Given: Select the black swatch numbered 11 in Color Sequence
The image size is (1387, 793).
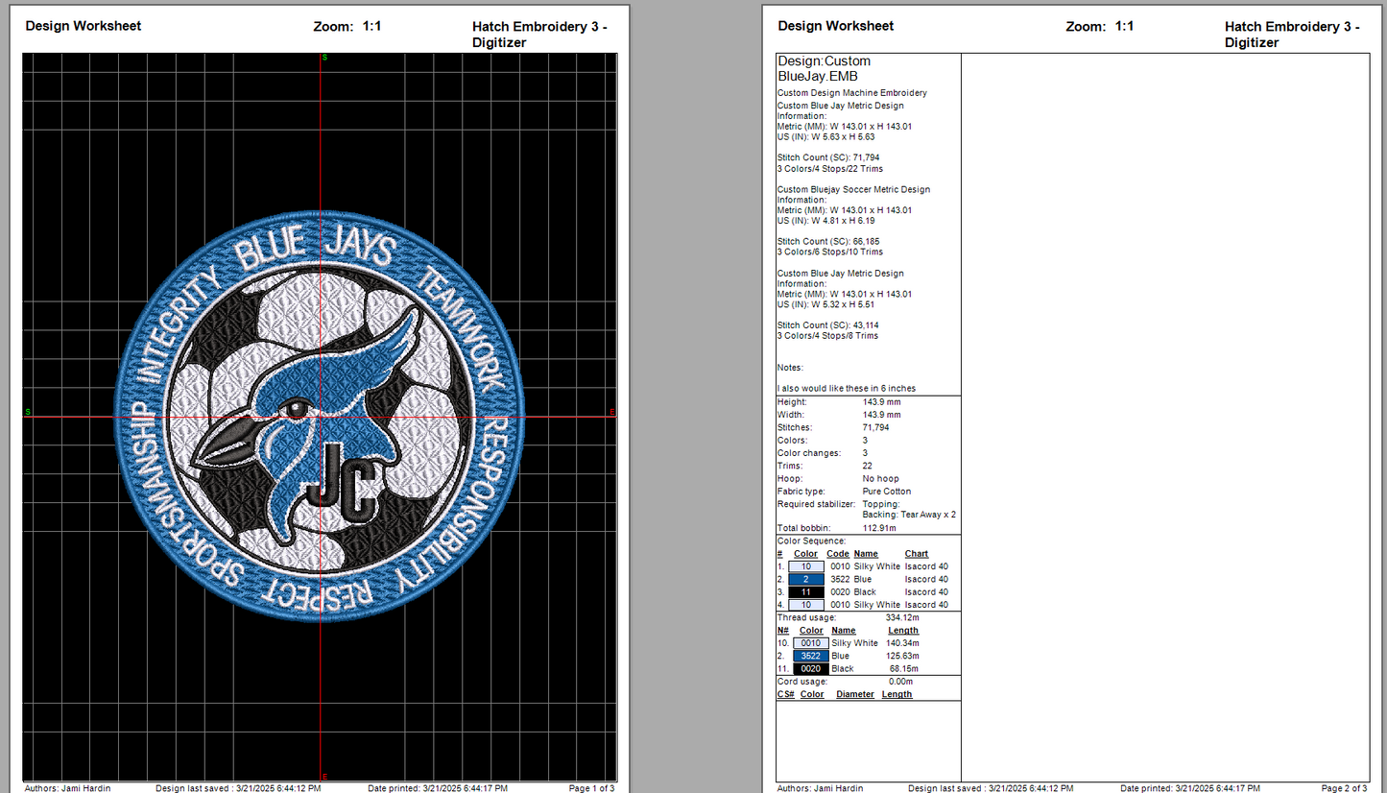Looking at the screenshot, I should coord(806,592).
